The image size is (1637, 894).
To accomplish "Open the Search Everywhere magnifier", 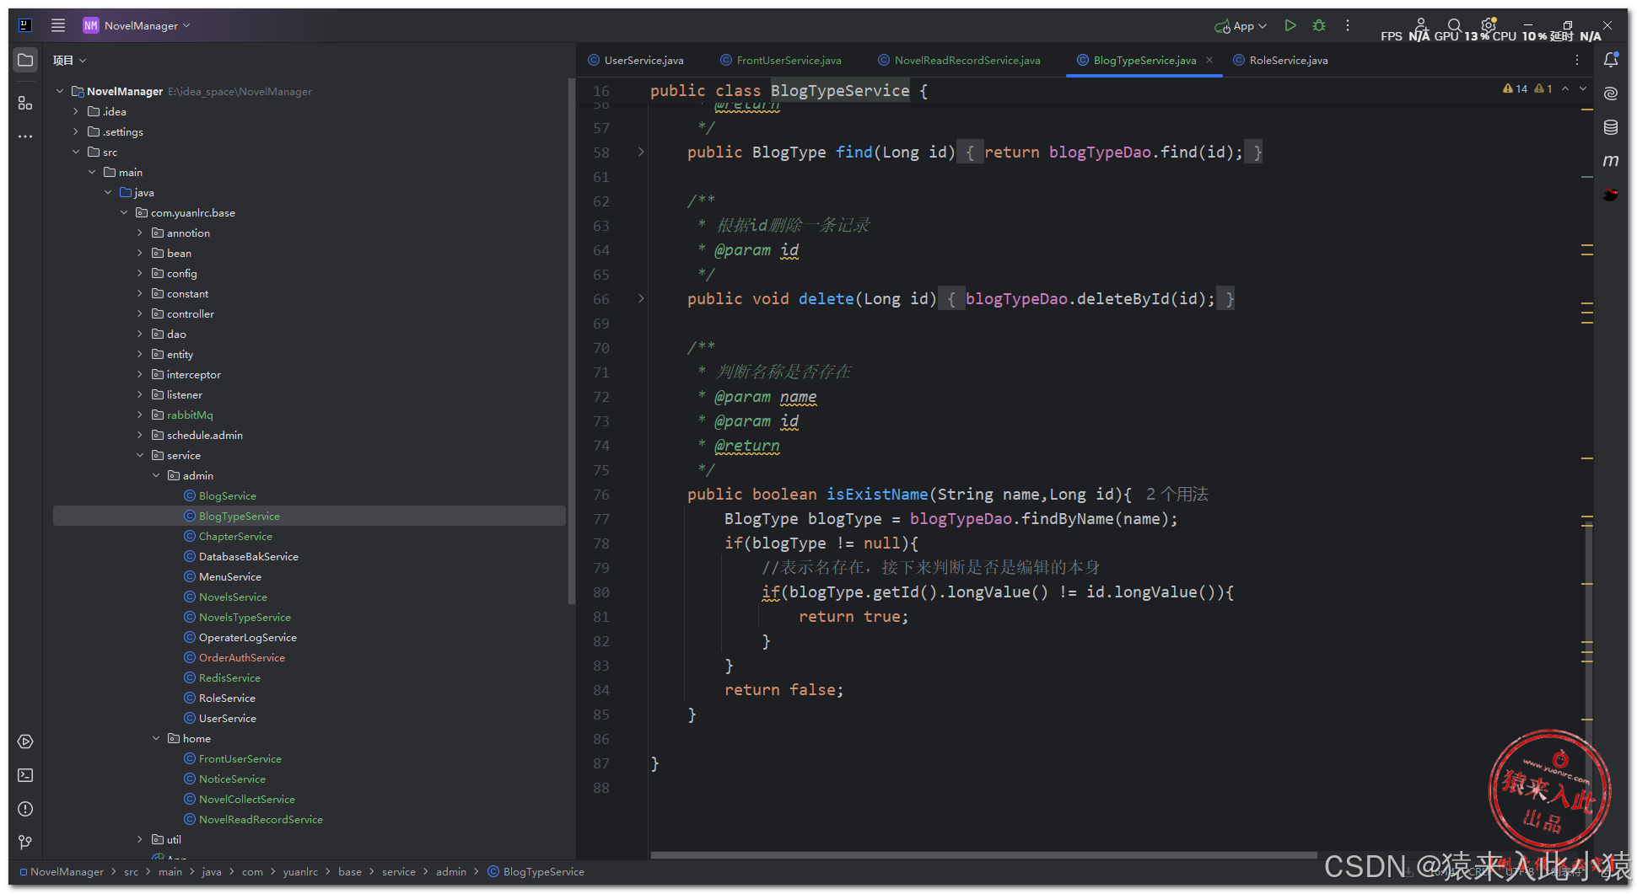I will [x=1455, y=25].
